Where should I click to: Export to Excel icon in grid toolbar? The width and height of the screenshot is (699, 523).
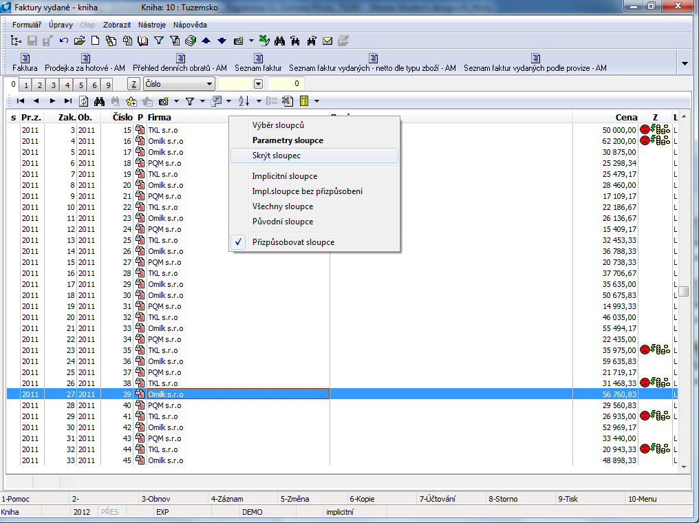[288, 101]
